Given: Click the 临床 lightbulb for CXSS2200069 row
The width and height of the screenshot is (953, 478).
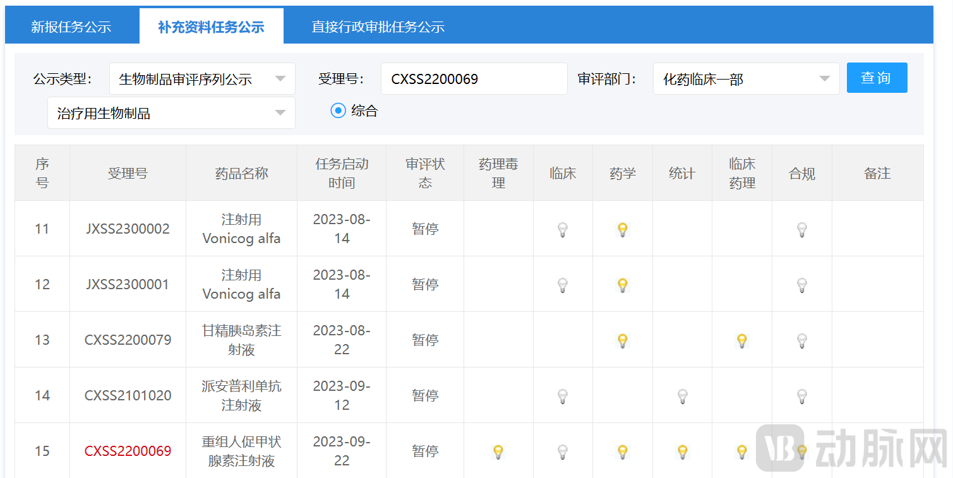Looking at the screenshot, I should (562, 451).
